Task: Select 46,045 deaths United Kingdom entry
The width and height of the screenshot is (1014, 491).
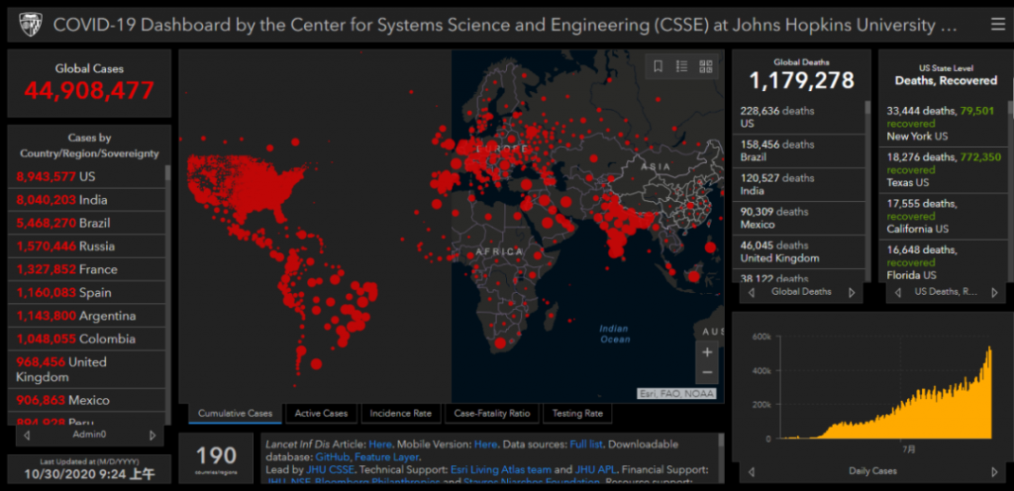Action: pyautogui.click(x=798, y=251)
